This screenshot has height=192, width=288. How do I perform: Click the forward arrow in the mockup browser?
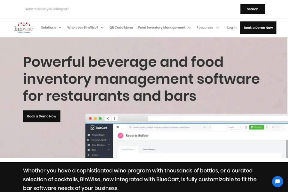tap(114, 118)
